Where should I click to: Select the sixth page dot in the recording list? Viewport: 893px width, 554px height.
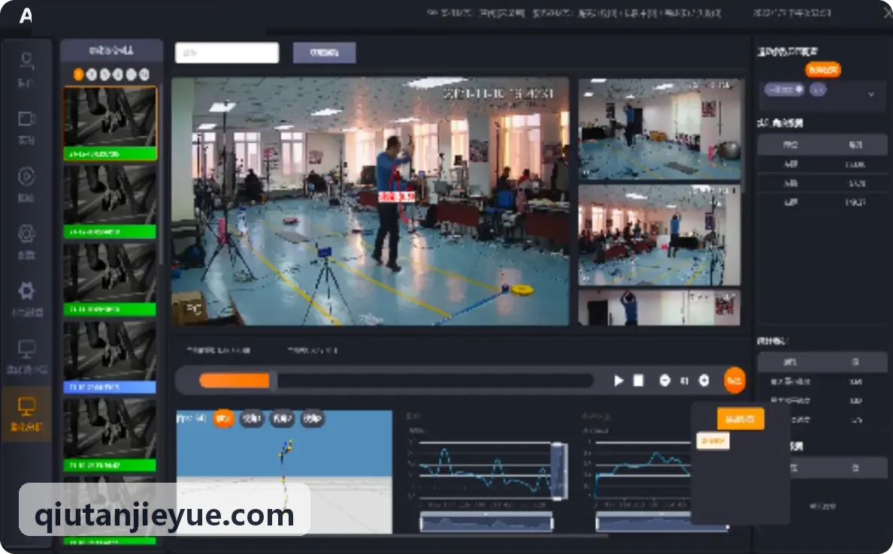(144, 74)
